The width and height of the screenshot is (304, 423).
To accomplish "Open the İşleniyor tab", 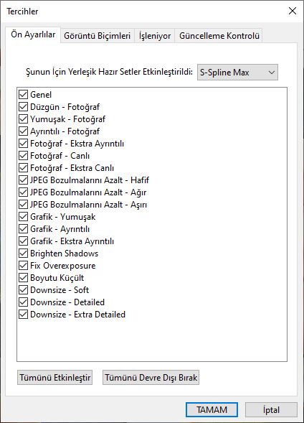I will click(x=155, y=36).
